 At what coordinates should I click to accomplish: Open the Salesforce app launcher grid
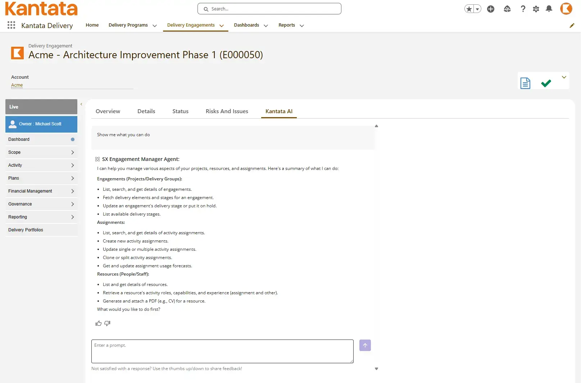pyautogui.click(x=11, y=25)
